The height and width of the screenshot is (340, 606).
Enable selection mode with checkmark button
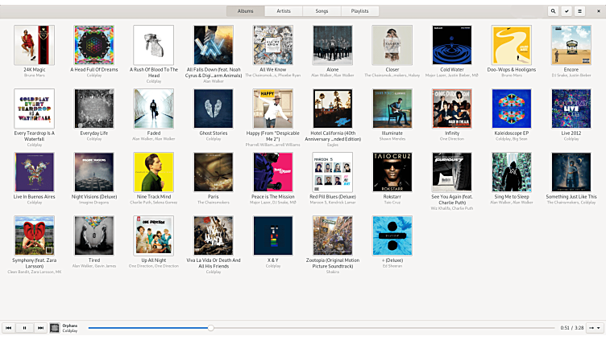coord(567,11)
